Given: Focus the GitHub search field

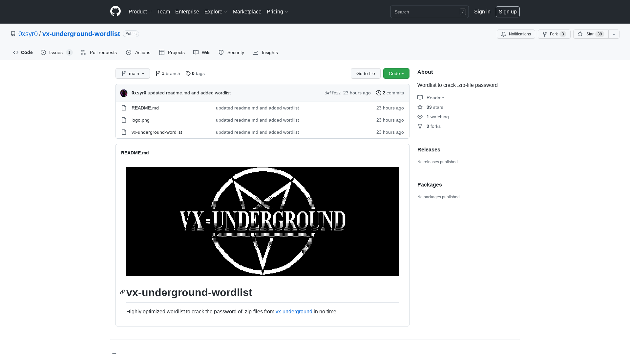Looking at the screenshot, I should click(x=429, y=12).
